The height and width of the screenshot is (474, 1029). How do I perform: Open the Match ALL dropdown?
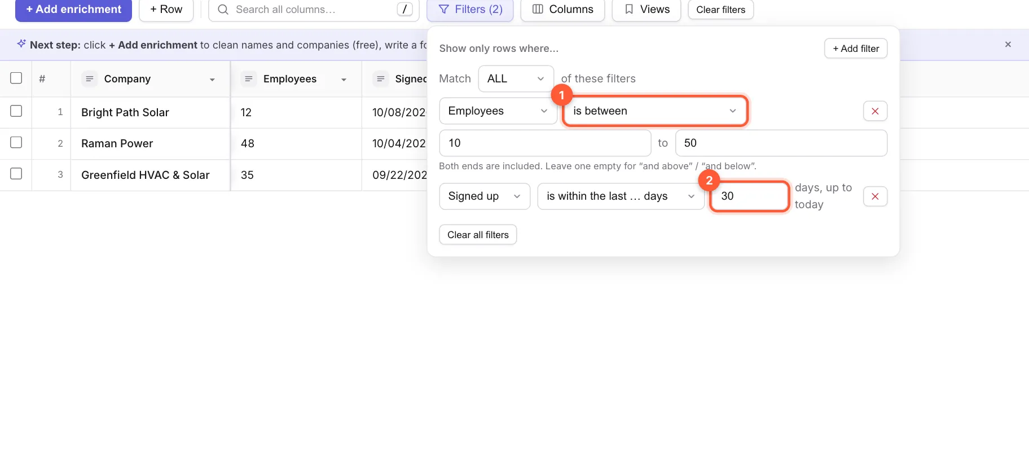[516, 79]
